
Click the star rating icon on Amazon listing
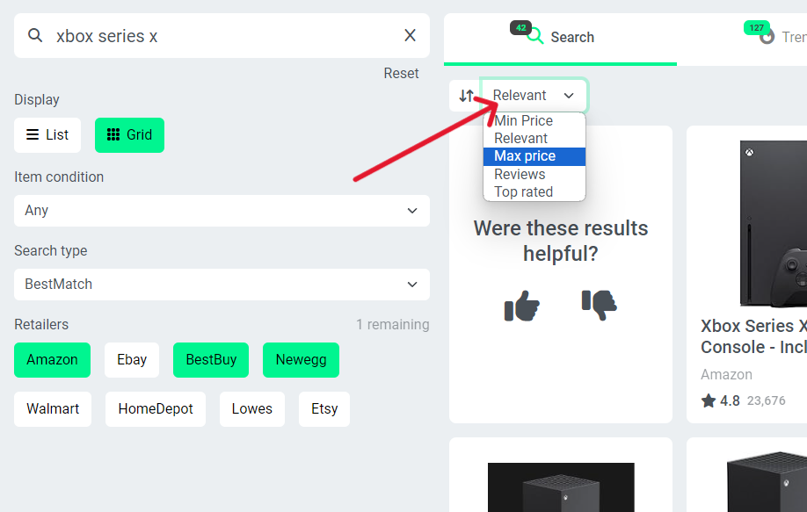click(x=709, y=400)
